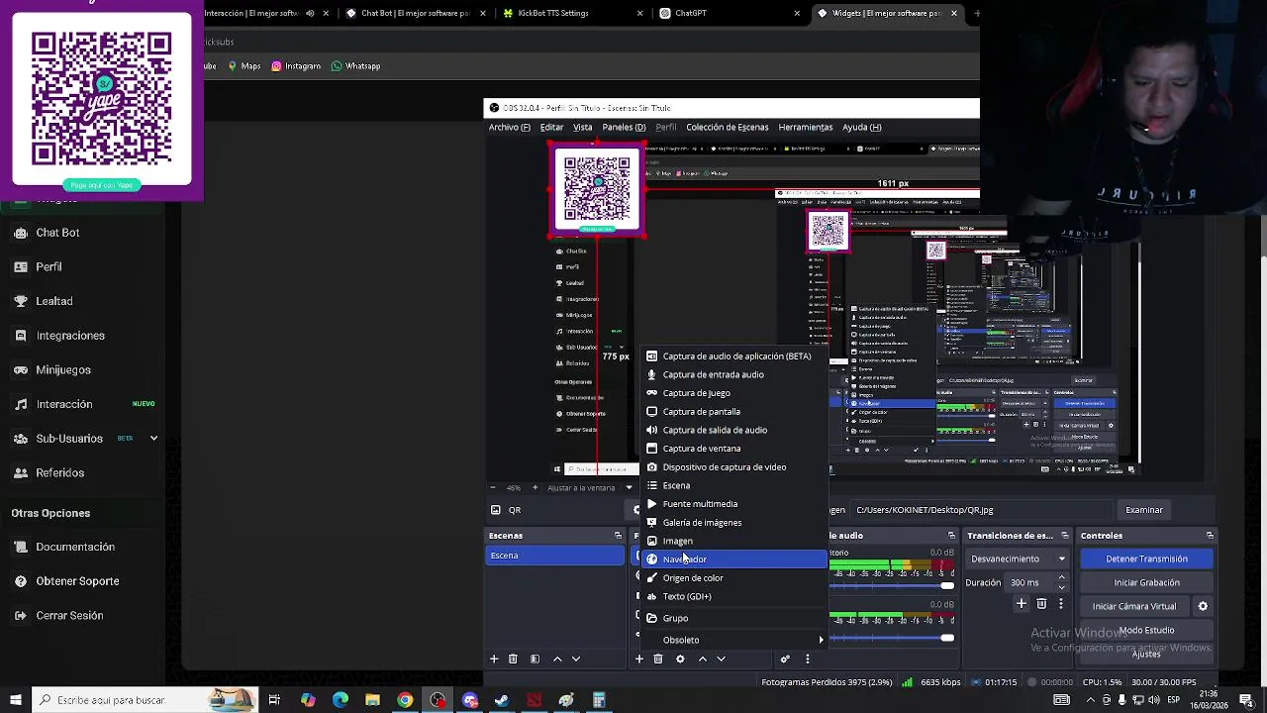Click Cerrar Sesión in the sidebar
Viewport: 1267px width, 713px height.
[69, 616]
